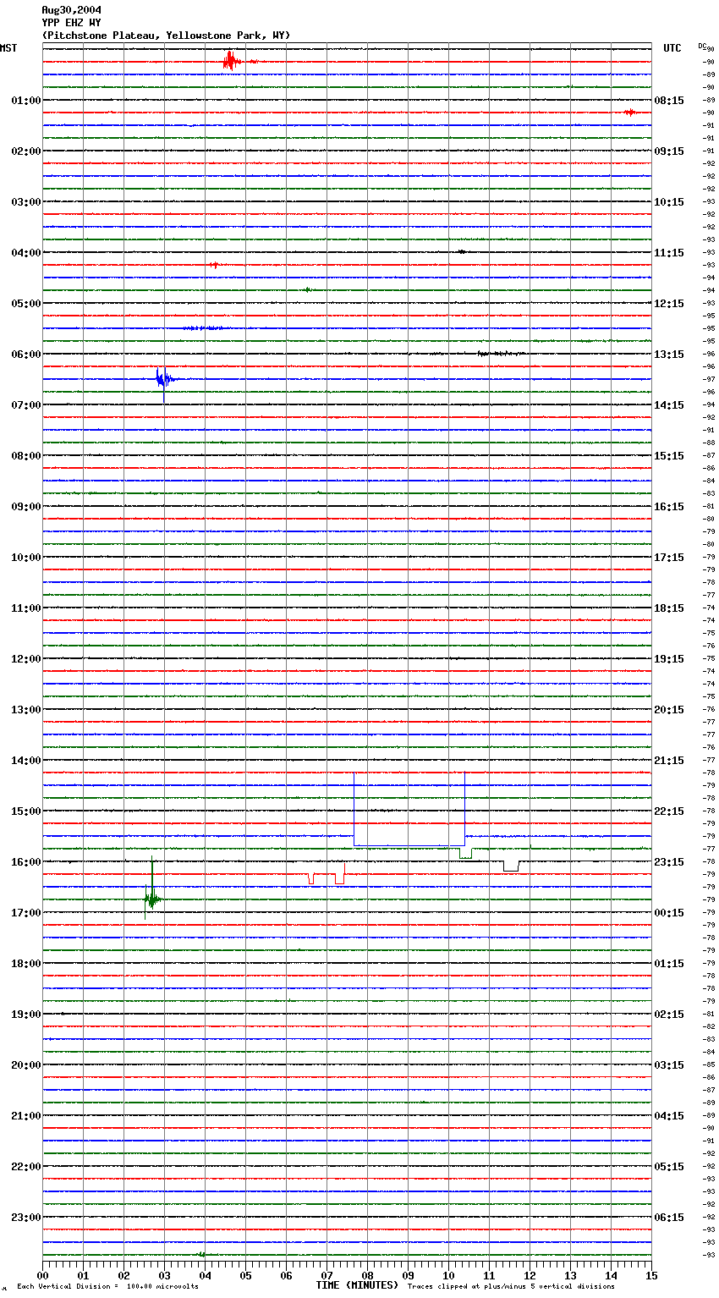
Task: Click the 10:15 UTC time label
Action: tap(669, 202)
